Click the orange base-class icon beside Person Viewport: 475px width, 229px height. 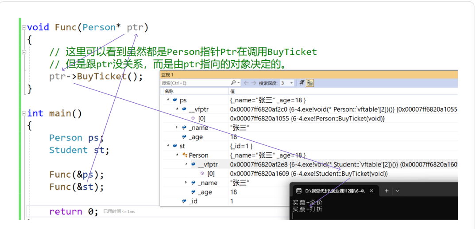tap(185, 155)
